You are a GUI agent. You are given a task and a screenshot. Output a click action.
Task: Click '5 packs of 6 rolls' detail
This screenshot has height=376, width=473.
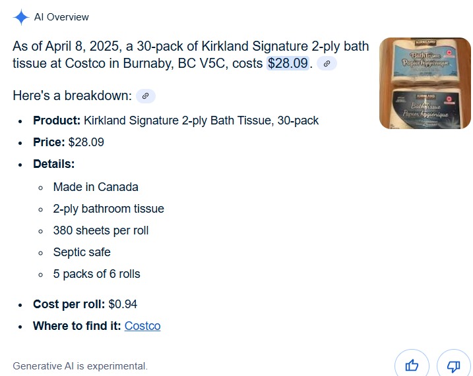96,274
